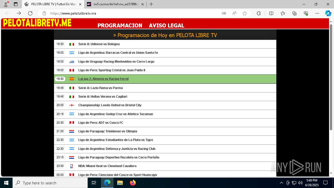
Task: Click the browser forward arrow
Action: 19,13
